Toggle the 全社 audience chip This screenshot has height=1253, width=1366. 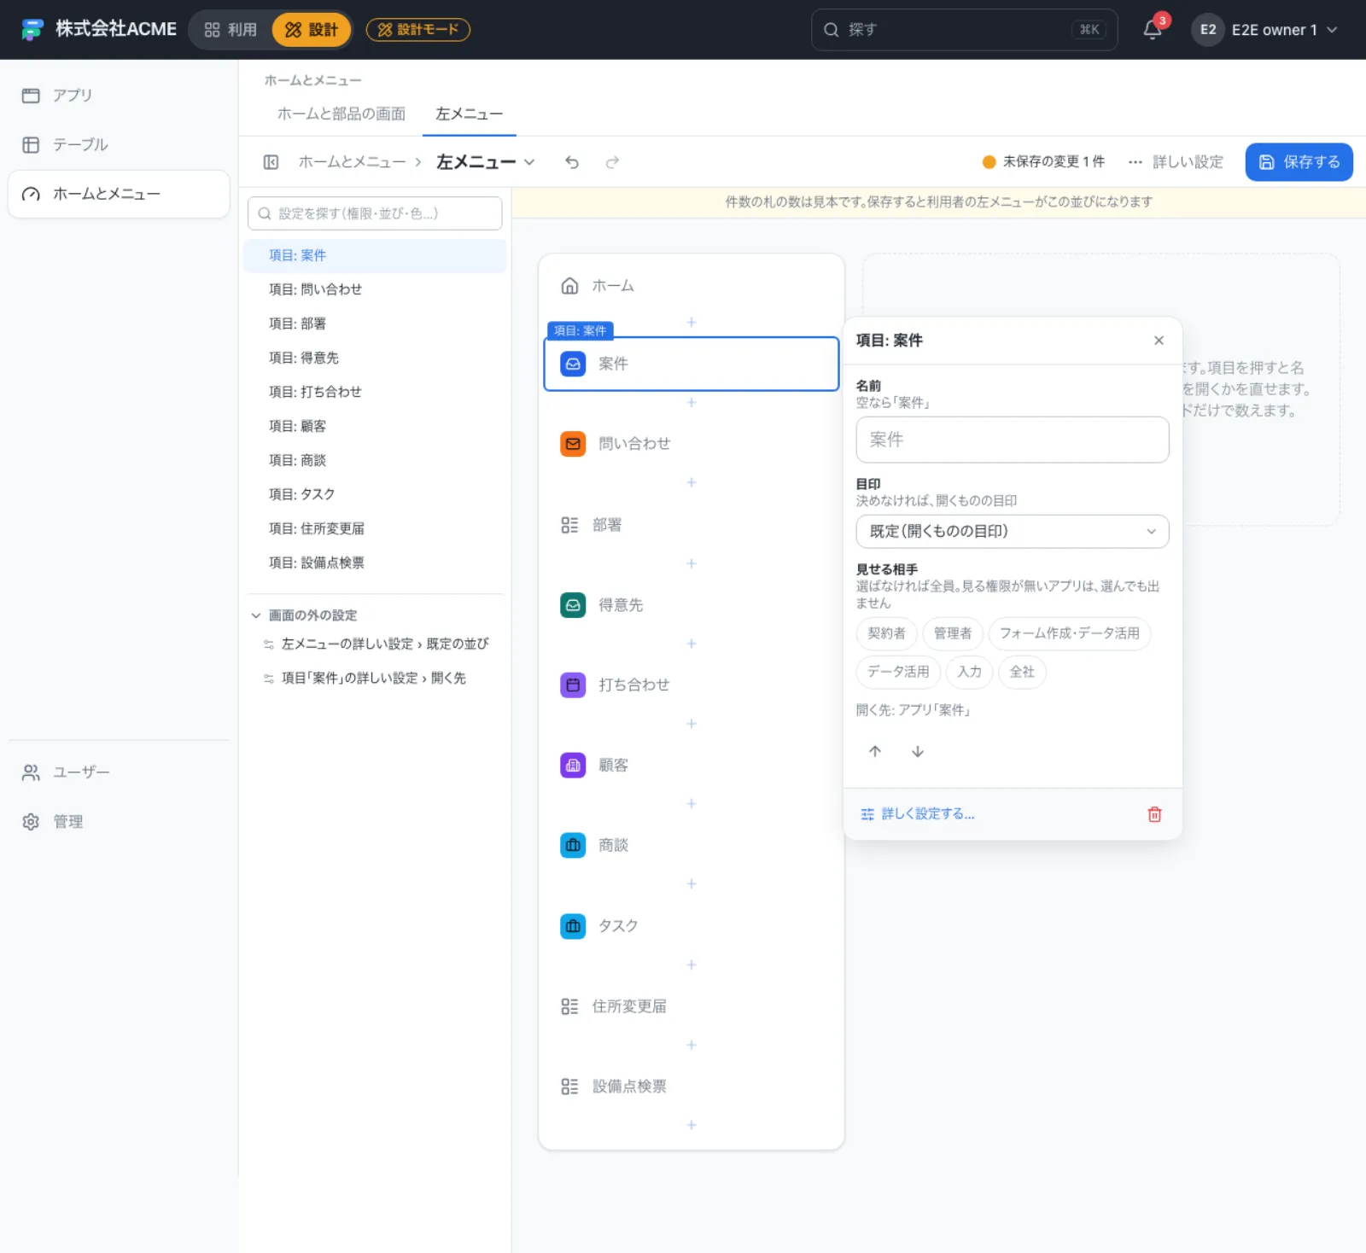click(1022, 672)
